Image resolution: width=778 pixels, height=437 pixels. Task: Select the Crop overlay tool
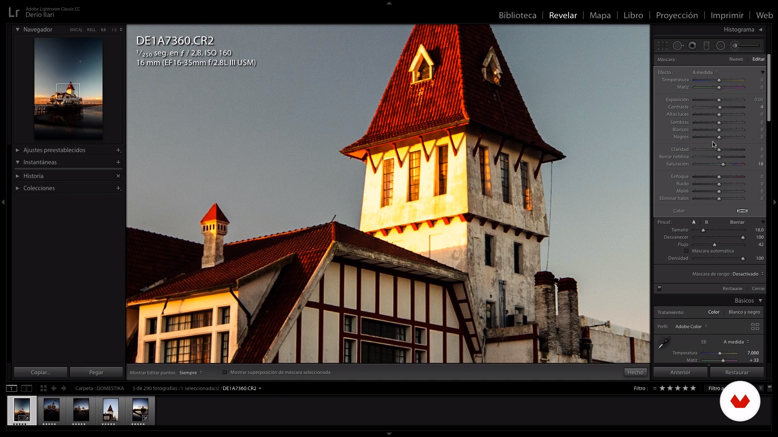tap(663, 46)
